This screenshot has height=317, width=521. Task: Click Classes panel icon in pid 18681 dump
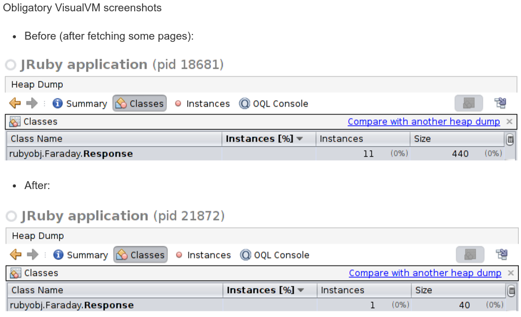click(x=15, y=122)
